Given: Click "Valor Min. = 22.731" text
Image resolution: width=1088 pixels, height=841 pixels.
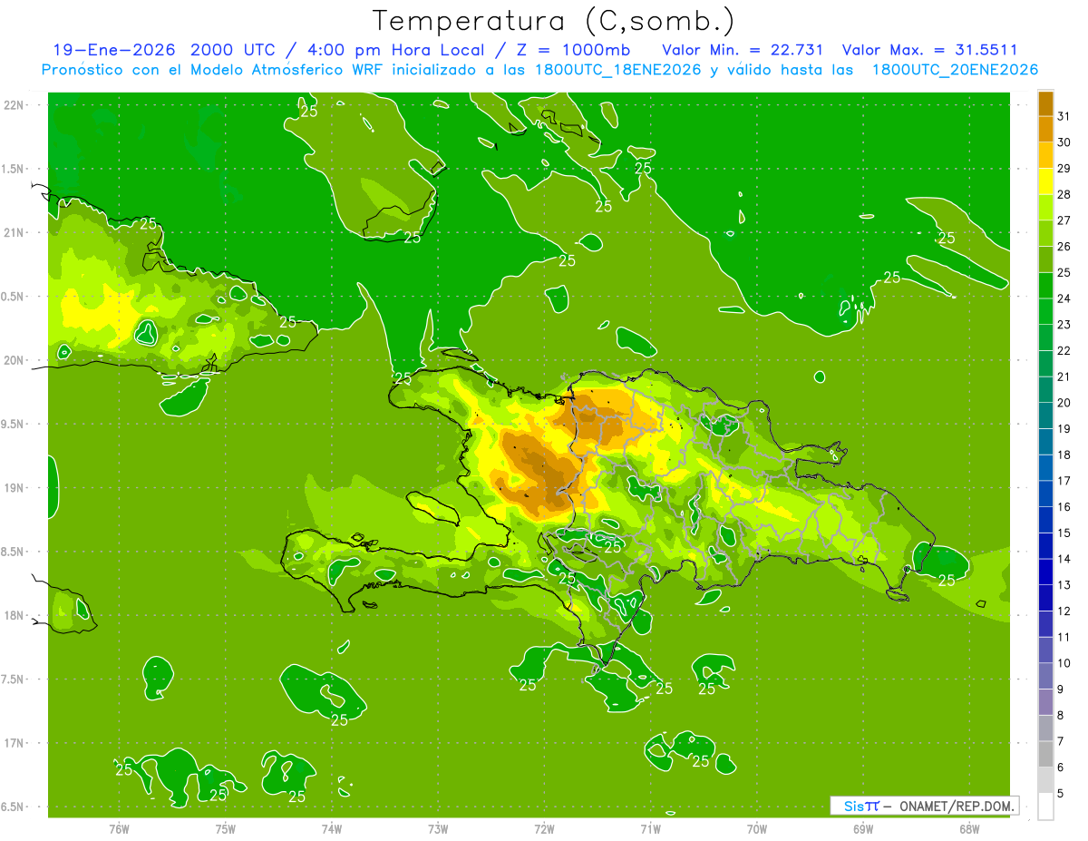Looking at the screenshot, I should (x=743, y=50).
